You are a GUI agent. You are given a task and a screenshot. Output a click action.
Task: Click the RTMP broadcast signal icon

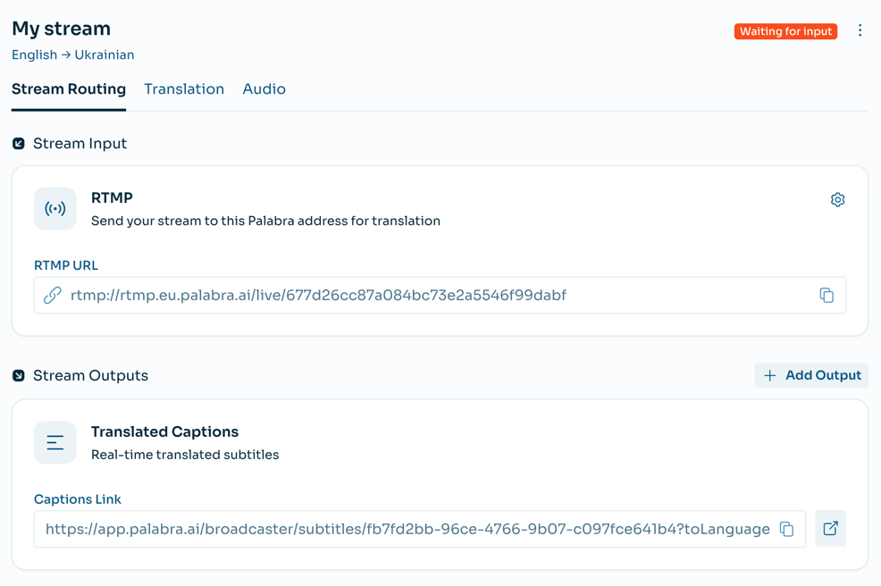pos(55,209)
